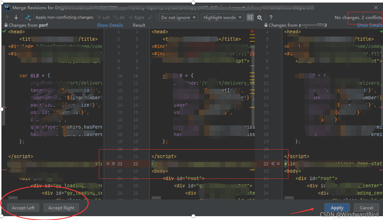Click the Accept Left button
This screenshot has height=220, width=383.
(x=23, y=208)
